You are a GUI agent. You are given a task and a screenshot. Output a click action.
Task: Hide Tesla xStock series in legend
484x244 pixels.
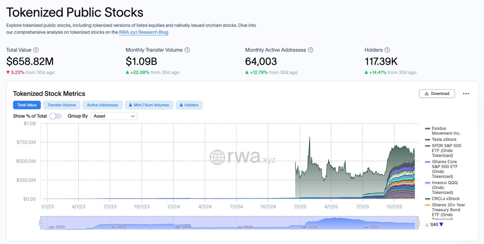444,140
